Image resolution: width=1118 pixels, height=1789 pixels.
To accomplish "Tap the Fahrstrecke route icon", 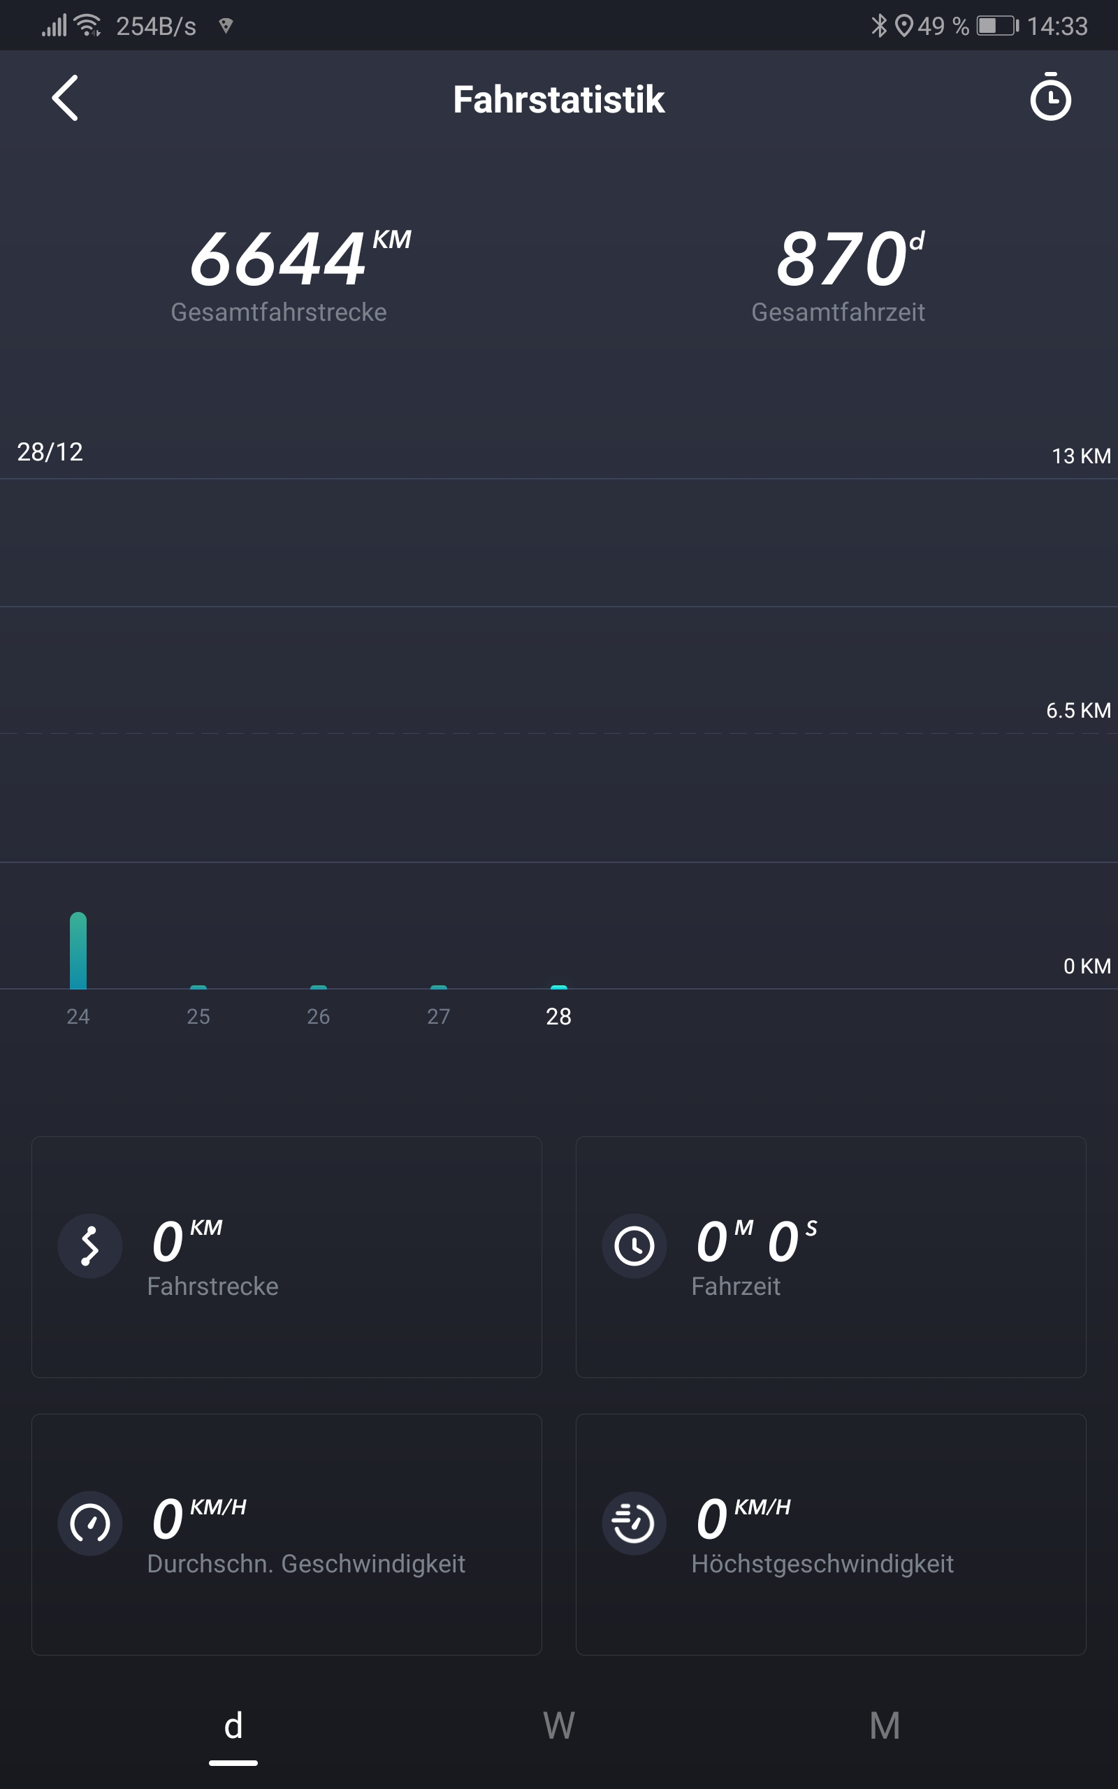I will point(90,1245).
